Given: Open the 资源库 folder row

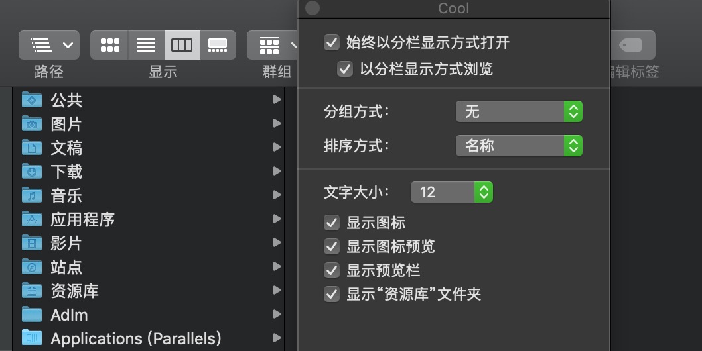Looking at the screenshot, I should pyautogui.click(x=149, y=291).
